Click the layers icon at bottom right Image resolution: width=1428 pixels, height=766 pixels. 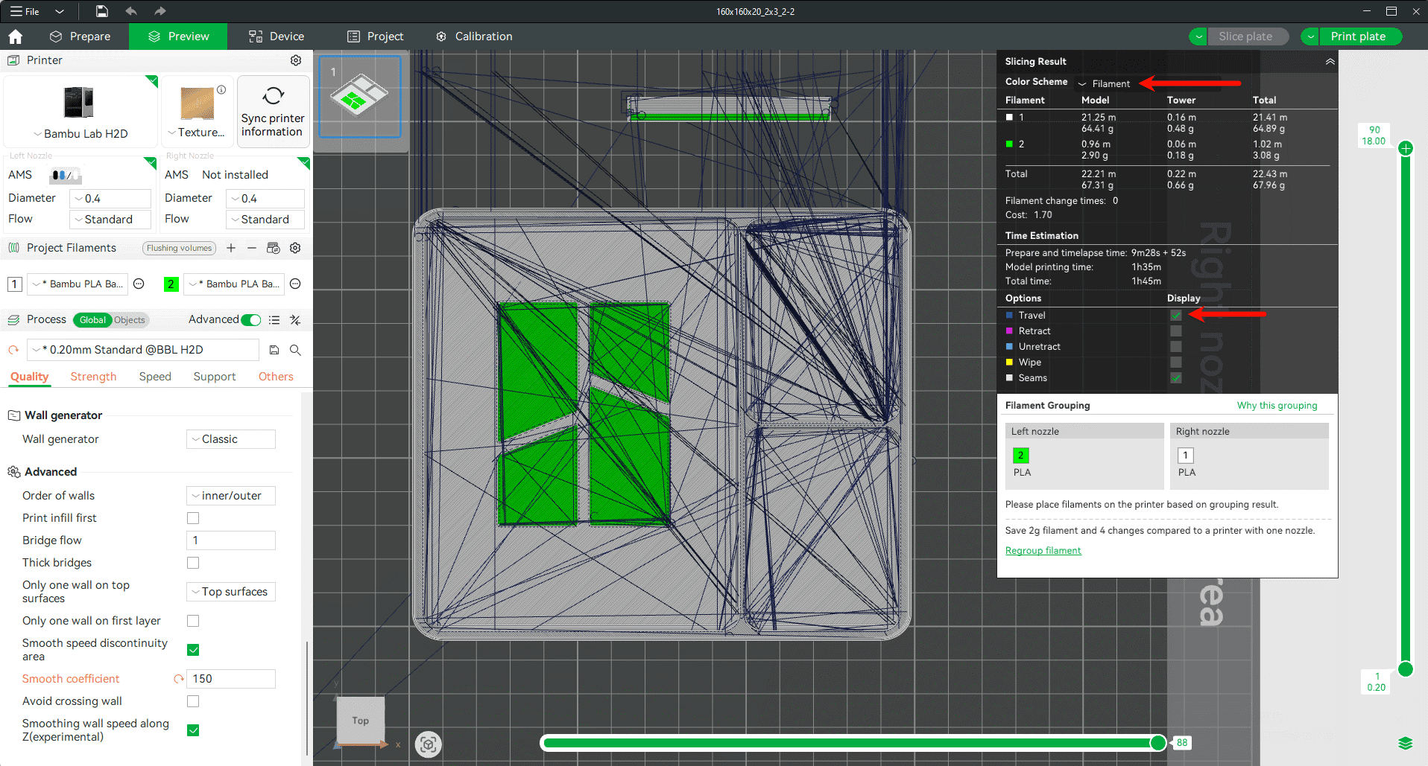[1405, 743]
